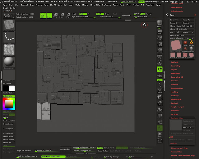Select the Move transform icon in top shelf
This screenshot has height=159, width=199.
pos(55,16)
